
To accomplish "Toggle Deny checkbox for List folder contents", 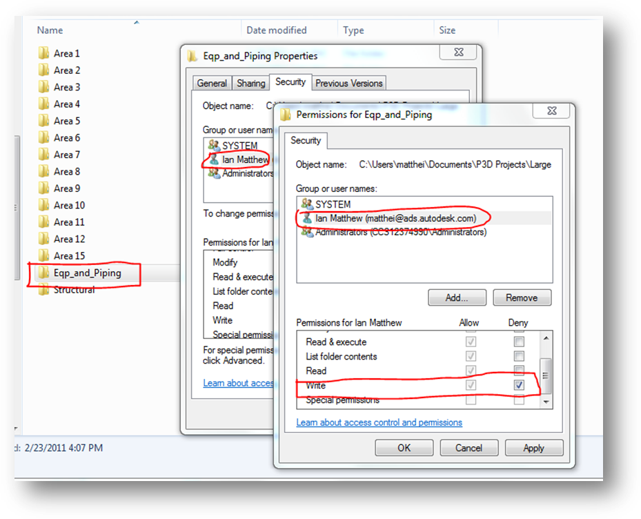I will point(519,356).
